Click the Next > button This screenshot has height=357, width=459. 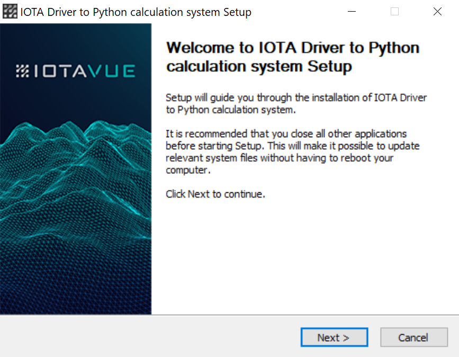coord(334,337)
